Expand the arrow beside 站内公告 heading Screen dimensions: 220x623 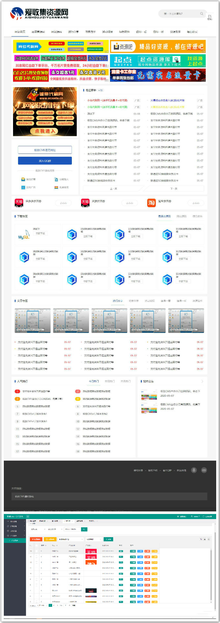(x=202, y=381)
